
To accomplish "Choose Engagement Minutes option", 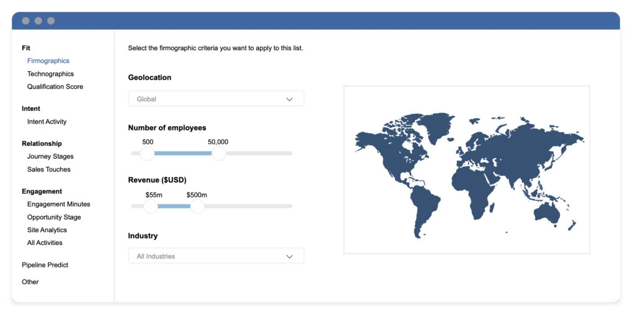I will tap(59, 204).
